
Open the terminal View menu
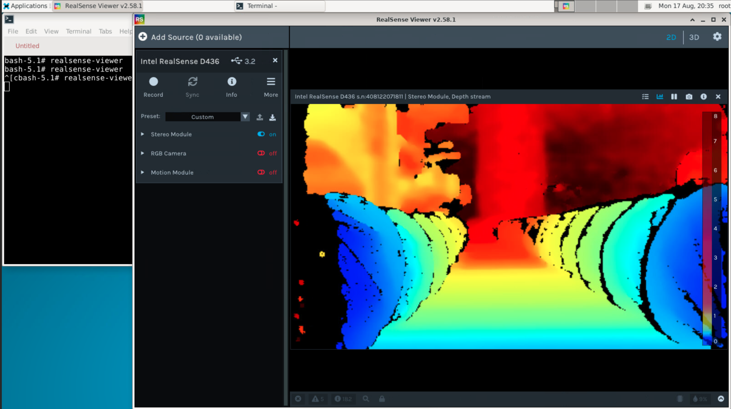(x=51, y=31)
